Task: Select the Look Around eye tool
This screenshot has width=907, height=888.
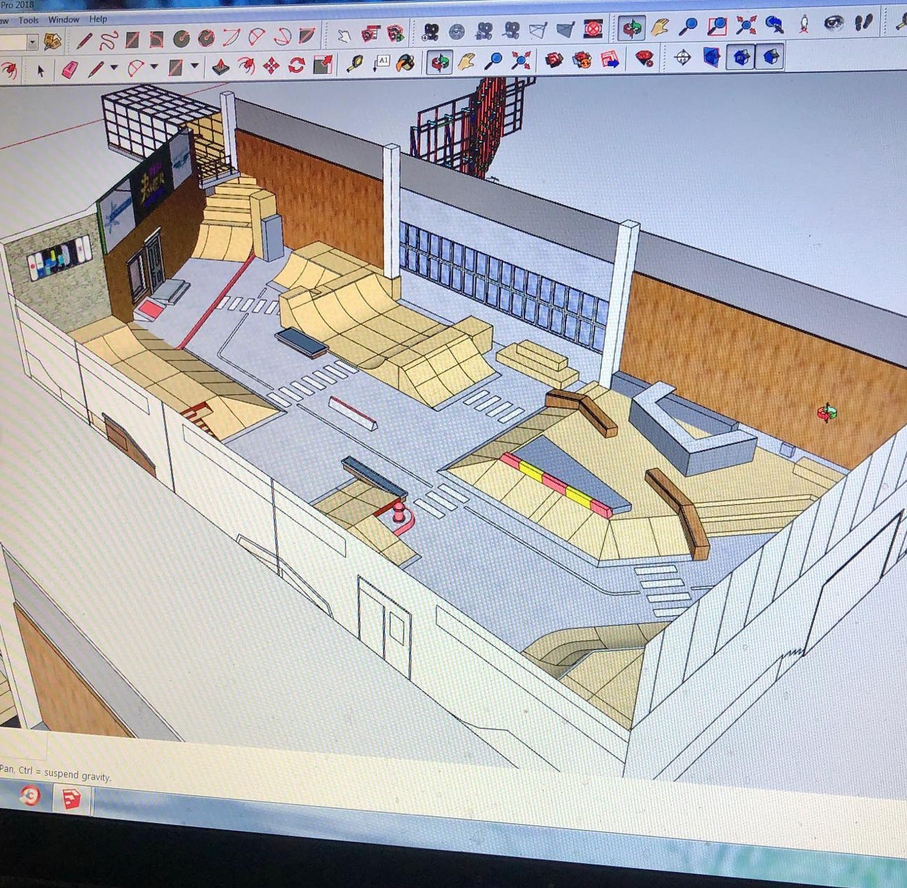Action: [833, 24]
